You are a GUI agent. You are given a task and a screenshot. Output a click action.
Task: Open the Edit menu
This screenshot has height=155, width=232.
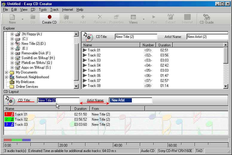click(14, 10)
